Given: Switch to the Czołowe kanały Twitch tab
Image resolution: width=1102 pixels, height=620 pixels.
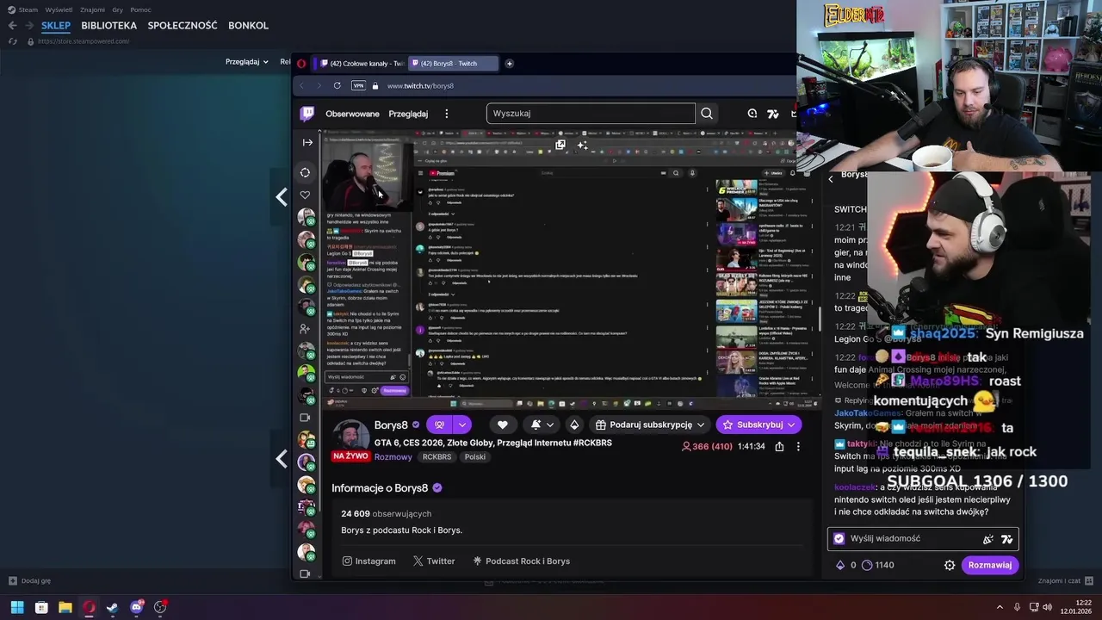Looking at the screenshot, I should [x=362, y=63].
